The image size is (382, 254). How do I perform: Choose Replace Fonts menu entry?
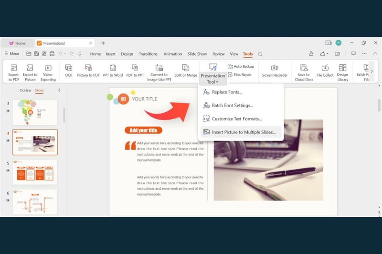pos(241,92)
